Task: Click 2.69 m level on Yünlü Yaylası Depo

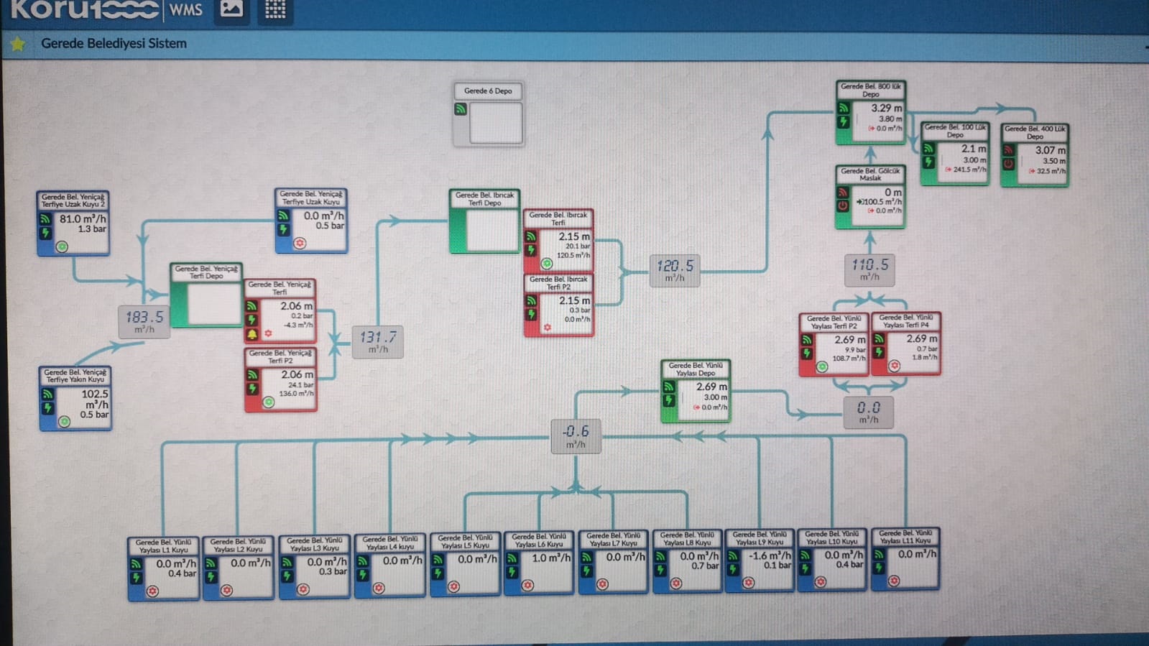Action: tap(711, 387)
